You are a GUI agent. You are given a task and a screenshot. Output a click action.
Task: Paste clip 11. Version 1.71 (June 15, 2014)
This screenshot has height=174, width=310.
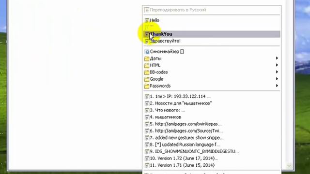click(212, 165)
